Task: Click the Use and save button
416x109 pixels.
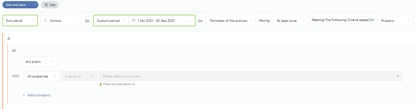Action: coord(16,5)
